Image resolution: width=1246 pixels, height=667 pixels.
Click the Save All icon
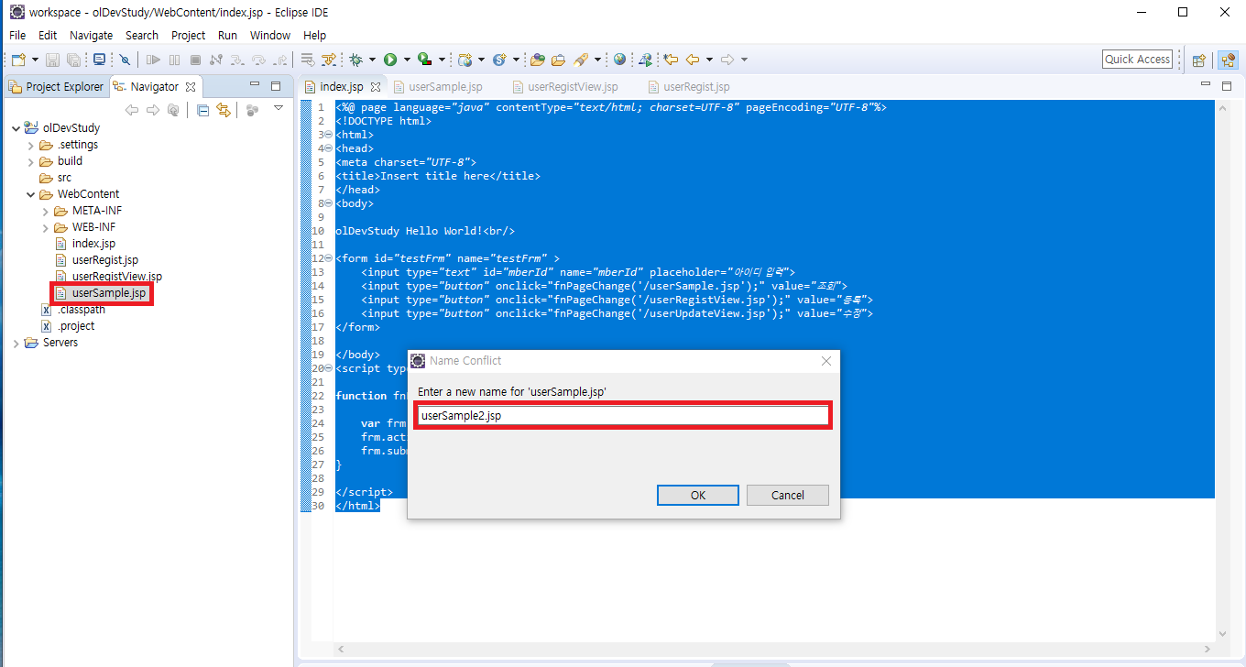(x=73, y=60)
